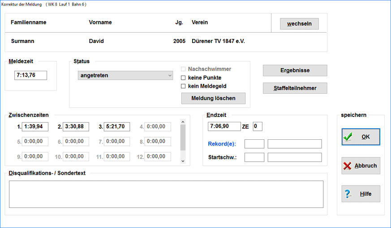Edit the Meldezeit field 7:13,76
The image size is (391, 228).
tap(30, 75)
